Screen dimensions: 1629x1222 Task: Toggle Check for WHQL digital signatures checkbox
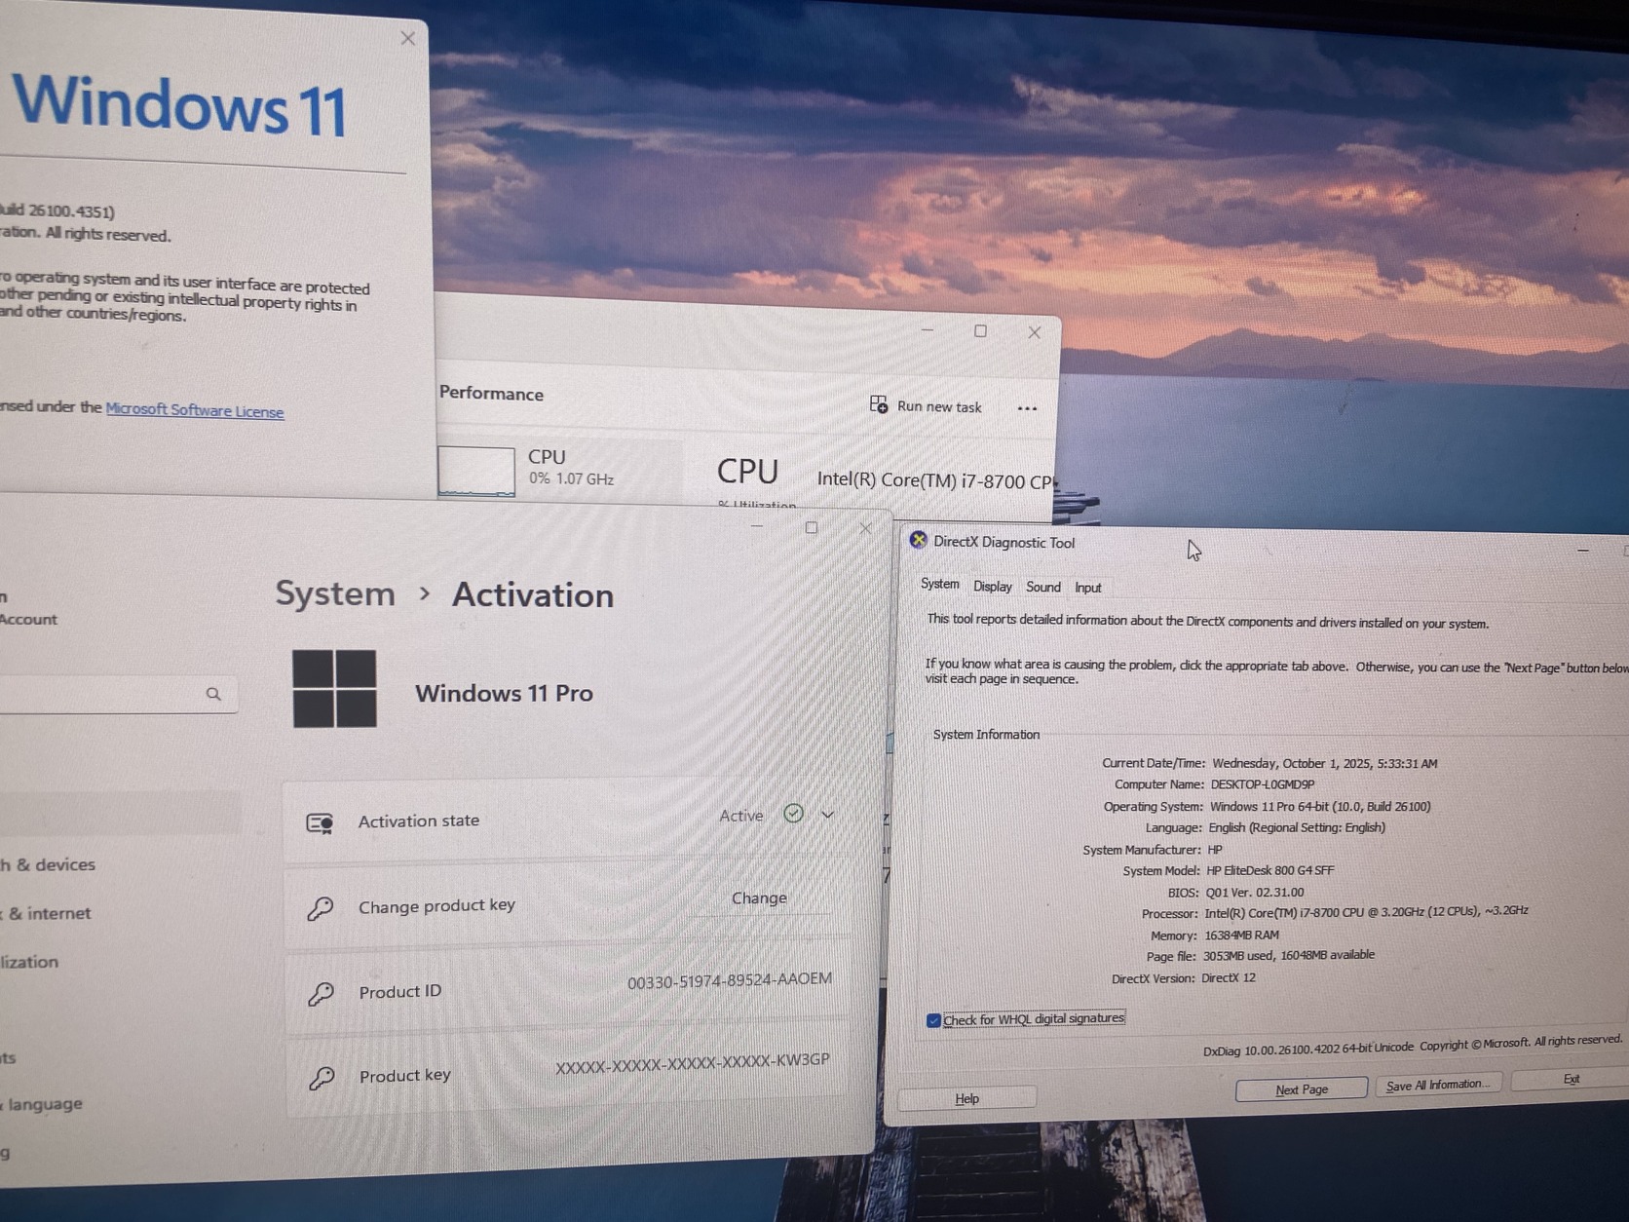click(933, 1020)
